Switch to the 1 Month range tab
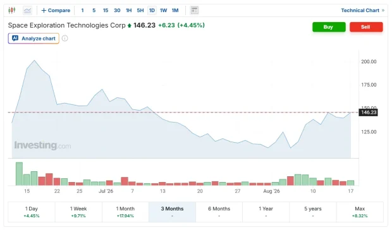 point(125,212)
